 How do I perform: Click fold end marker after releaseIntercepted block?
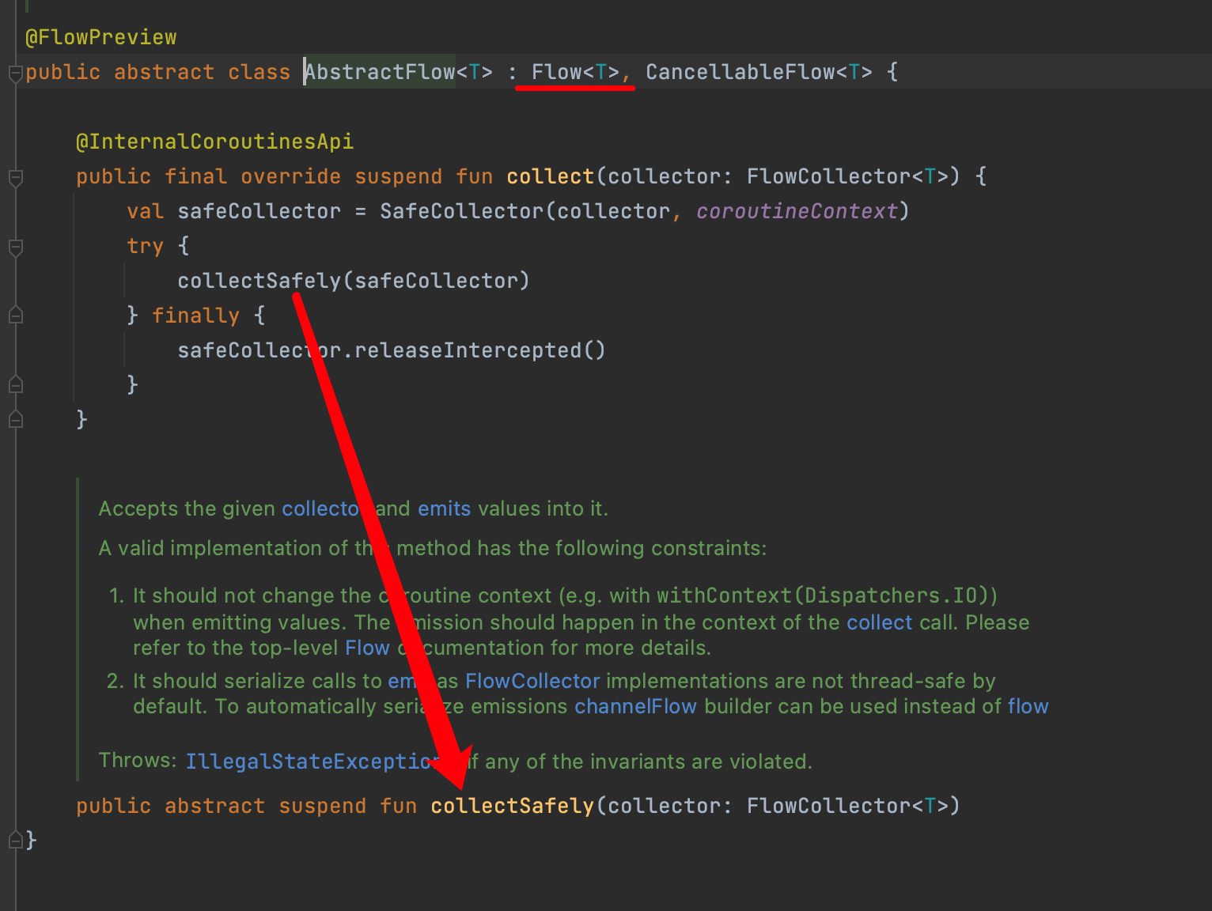point(15,385)
